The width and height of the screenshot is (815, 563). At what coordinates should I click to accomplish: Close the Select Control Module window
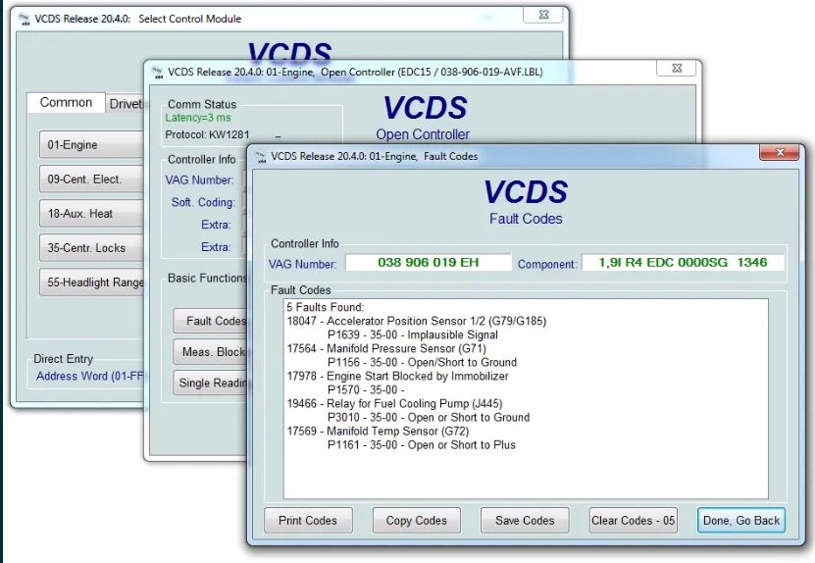tap(543, 15)
